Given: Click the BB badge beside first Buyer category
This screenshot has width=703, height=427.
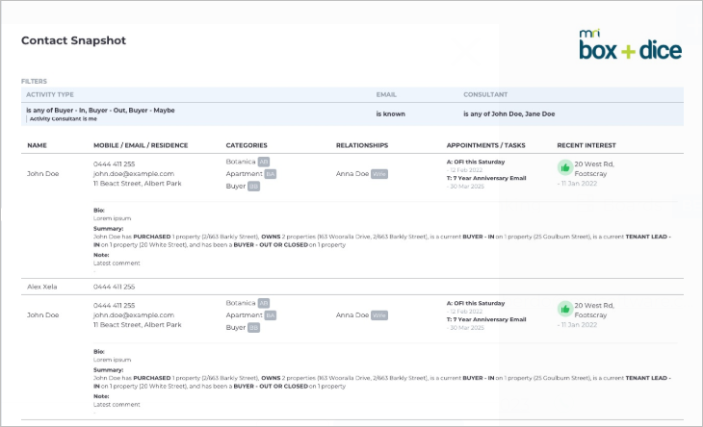Looking at the screenshot, I should coord(254,187).
